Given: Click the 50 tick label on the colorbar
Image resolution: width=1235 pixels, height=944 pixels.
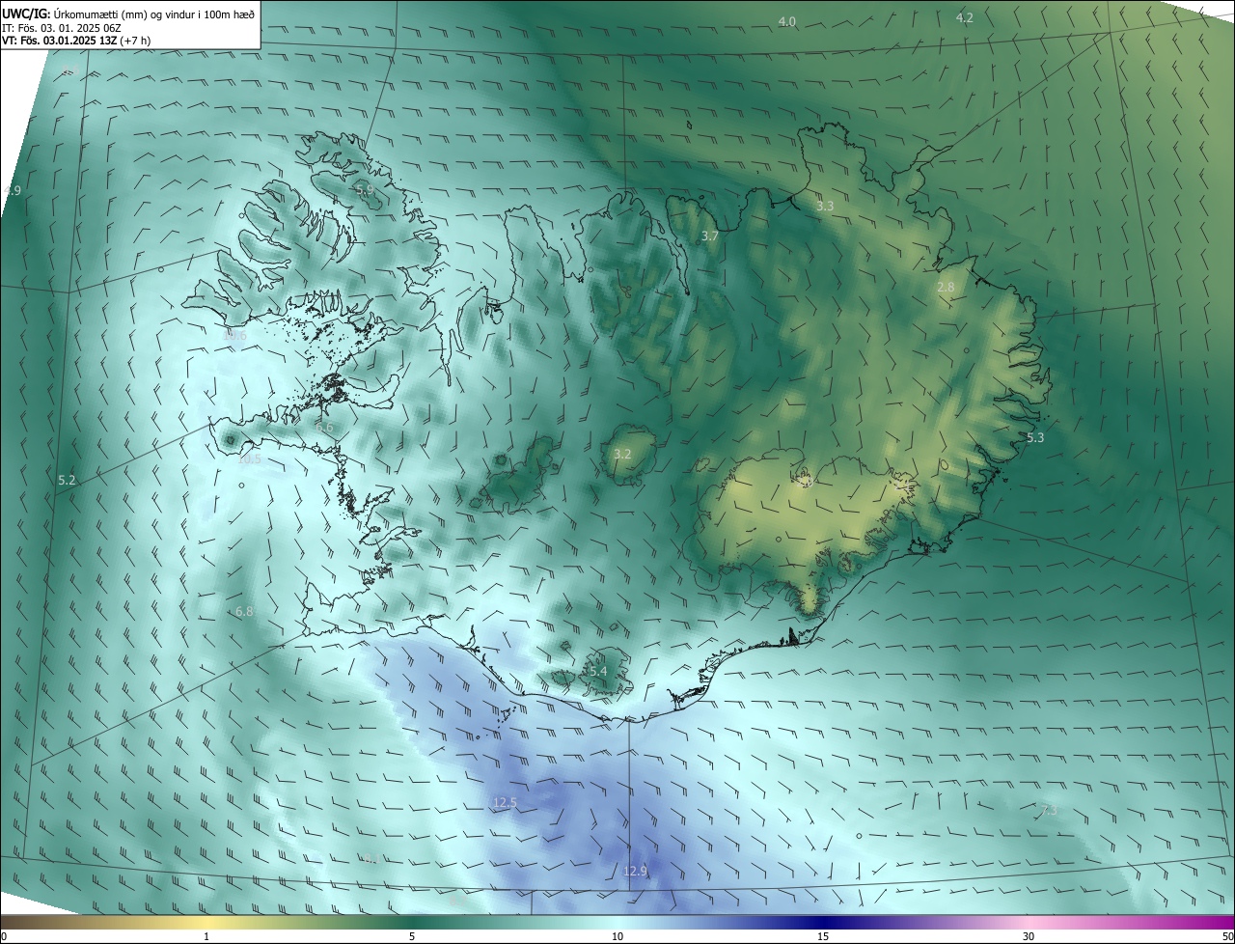Looking at the screenshot, I should [1227, 936].
